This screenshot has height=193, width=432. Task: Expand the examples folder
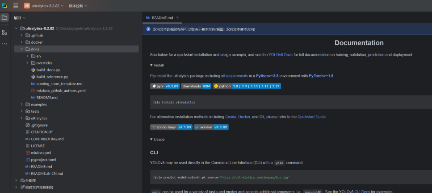point(21,104)
